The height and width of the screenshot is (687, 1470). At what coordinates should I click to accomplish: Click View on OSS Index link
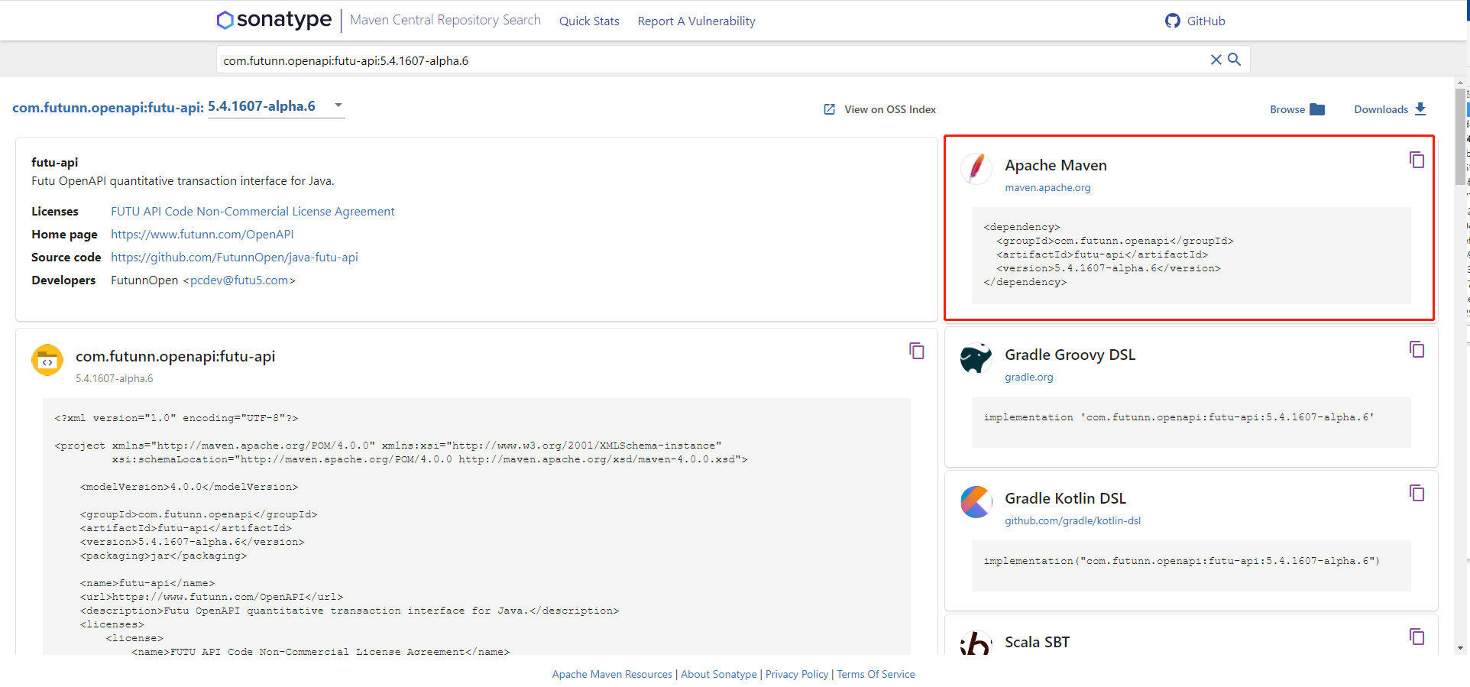[x=880, y=109]
